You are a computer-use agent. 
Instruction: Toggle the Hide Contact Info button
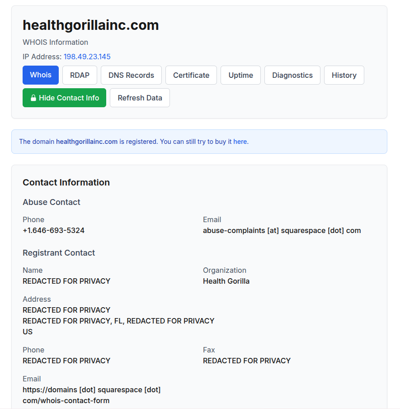(x=64, y=98)
